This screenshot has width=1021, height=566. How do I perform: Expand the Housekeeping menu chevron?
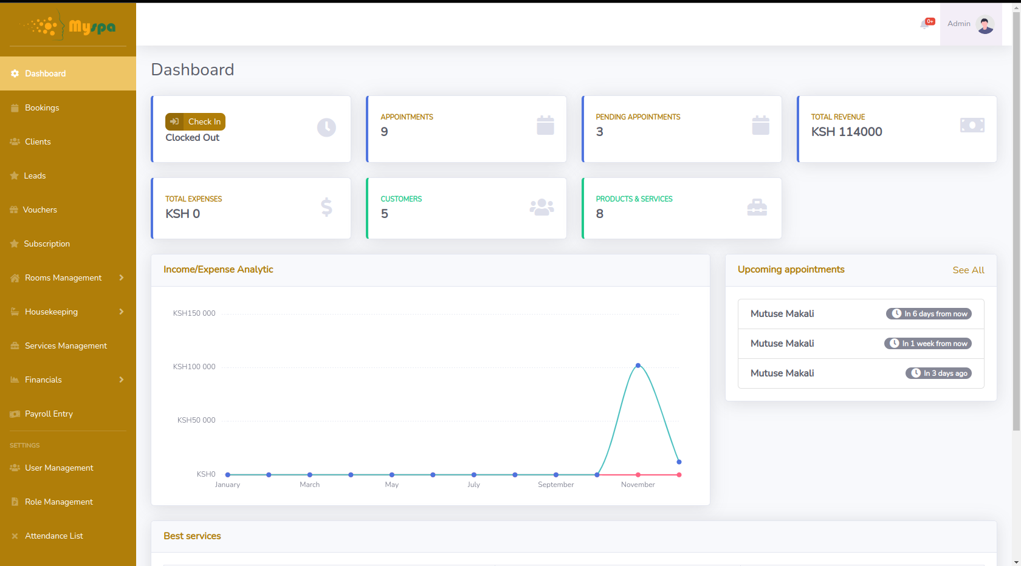[122, 312]
